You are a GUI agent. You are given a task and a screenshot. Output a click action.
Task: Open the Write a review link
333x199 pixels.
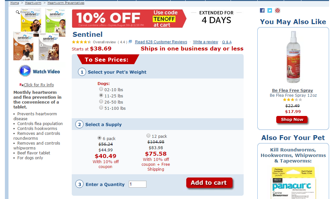(205, 42)
